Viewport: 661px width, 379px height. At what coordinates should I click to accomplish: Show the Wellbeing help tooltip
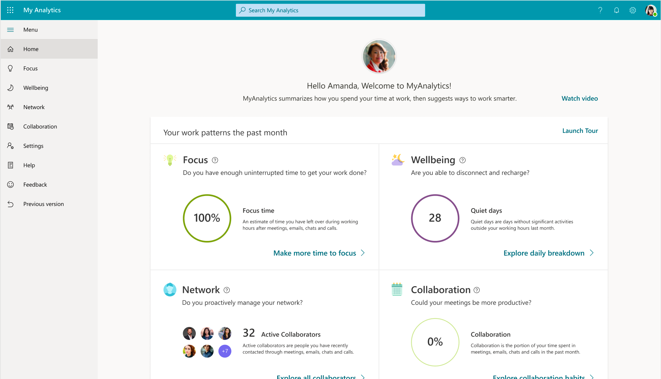coord(463,160)
